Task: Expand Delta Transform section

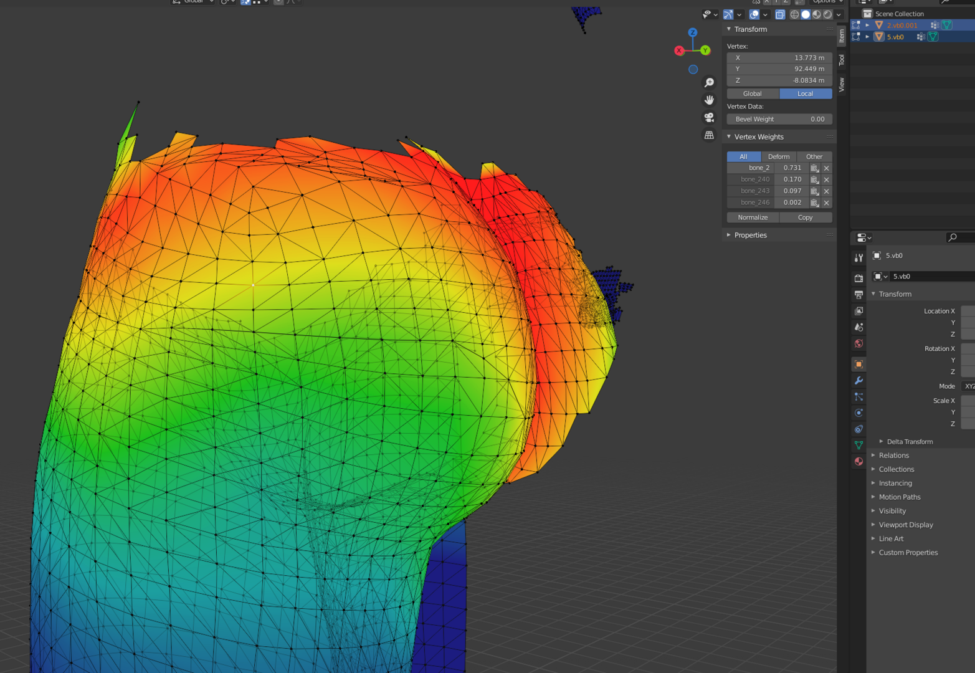Action: pos(882,441)
